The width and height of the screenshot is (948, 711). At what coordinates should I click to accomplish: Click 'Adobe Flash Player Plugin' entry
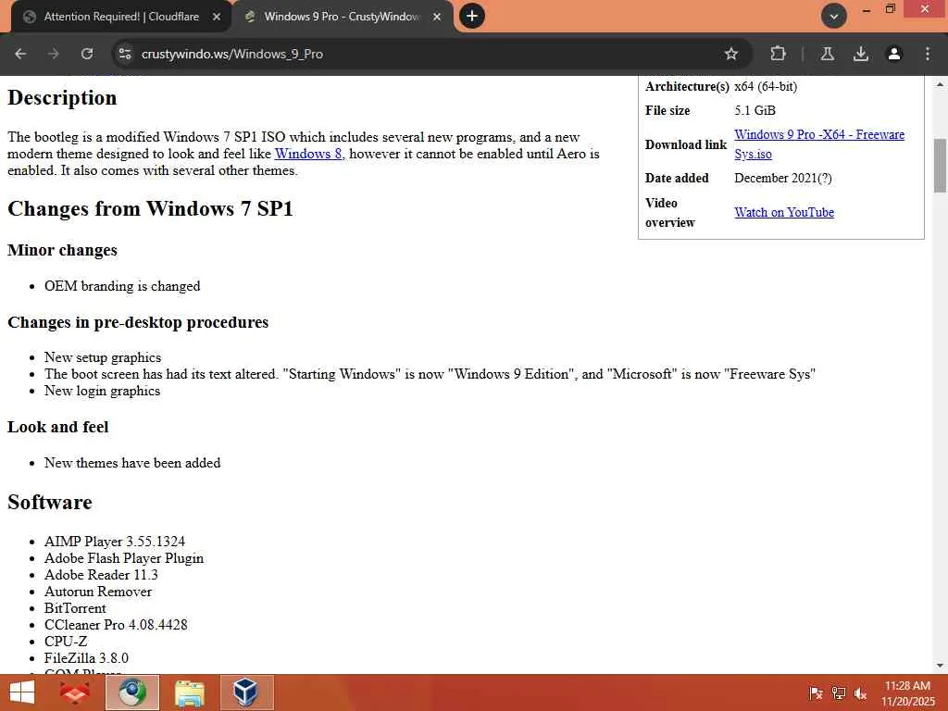[x=124, y=558]
